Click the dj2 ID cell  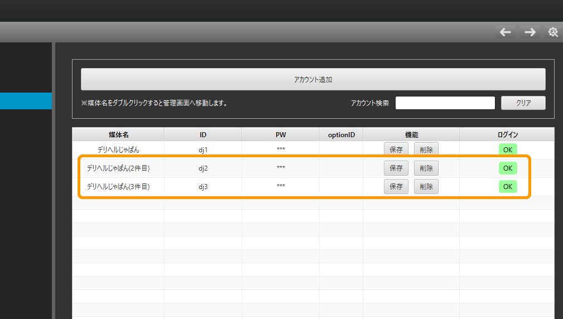(203, 168)
